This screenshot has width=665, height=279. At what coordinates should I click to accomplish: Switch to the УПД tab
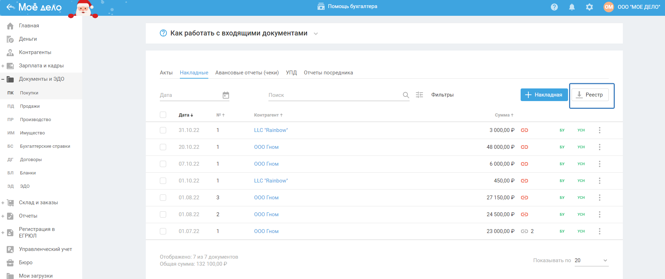pos(291,73)
